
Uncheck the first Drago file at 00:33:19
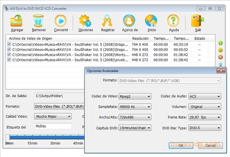tap(9, 44)
